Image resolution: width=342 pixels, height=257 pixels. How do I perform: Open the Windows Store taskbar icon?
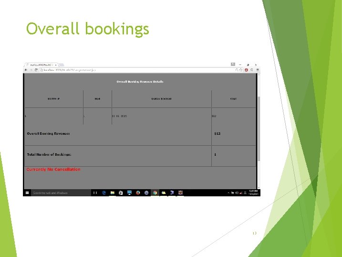tap(121, 193)
